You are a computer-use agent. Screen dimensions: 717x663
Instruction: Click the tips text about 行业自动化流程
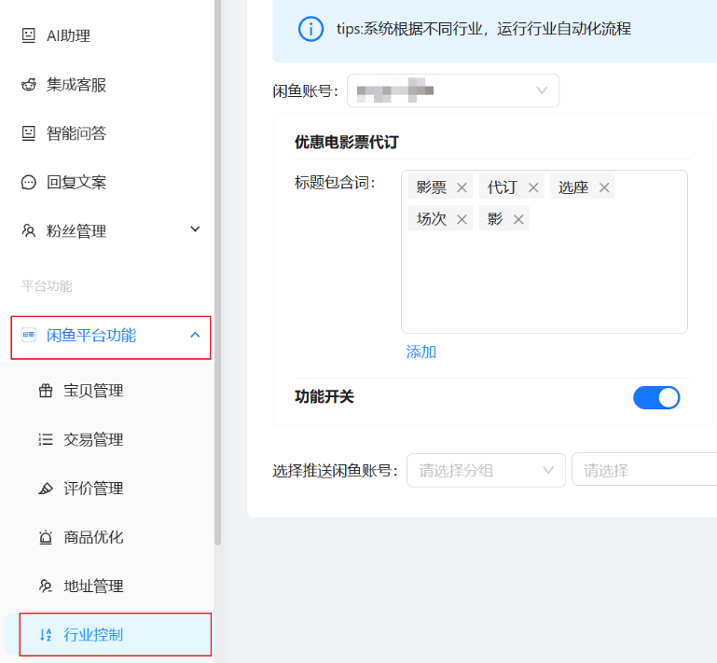484,29
